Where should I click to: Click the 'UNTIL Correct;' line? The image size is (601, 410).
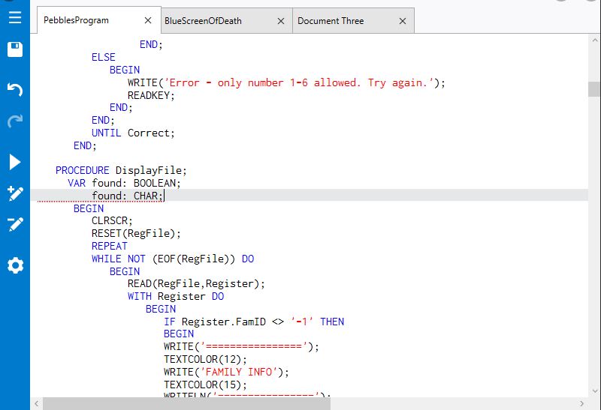(133, 133)
